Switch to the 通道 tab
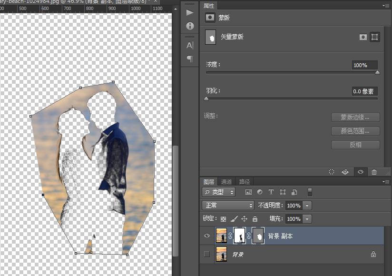 pos(226,181)
